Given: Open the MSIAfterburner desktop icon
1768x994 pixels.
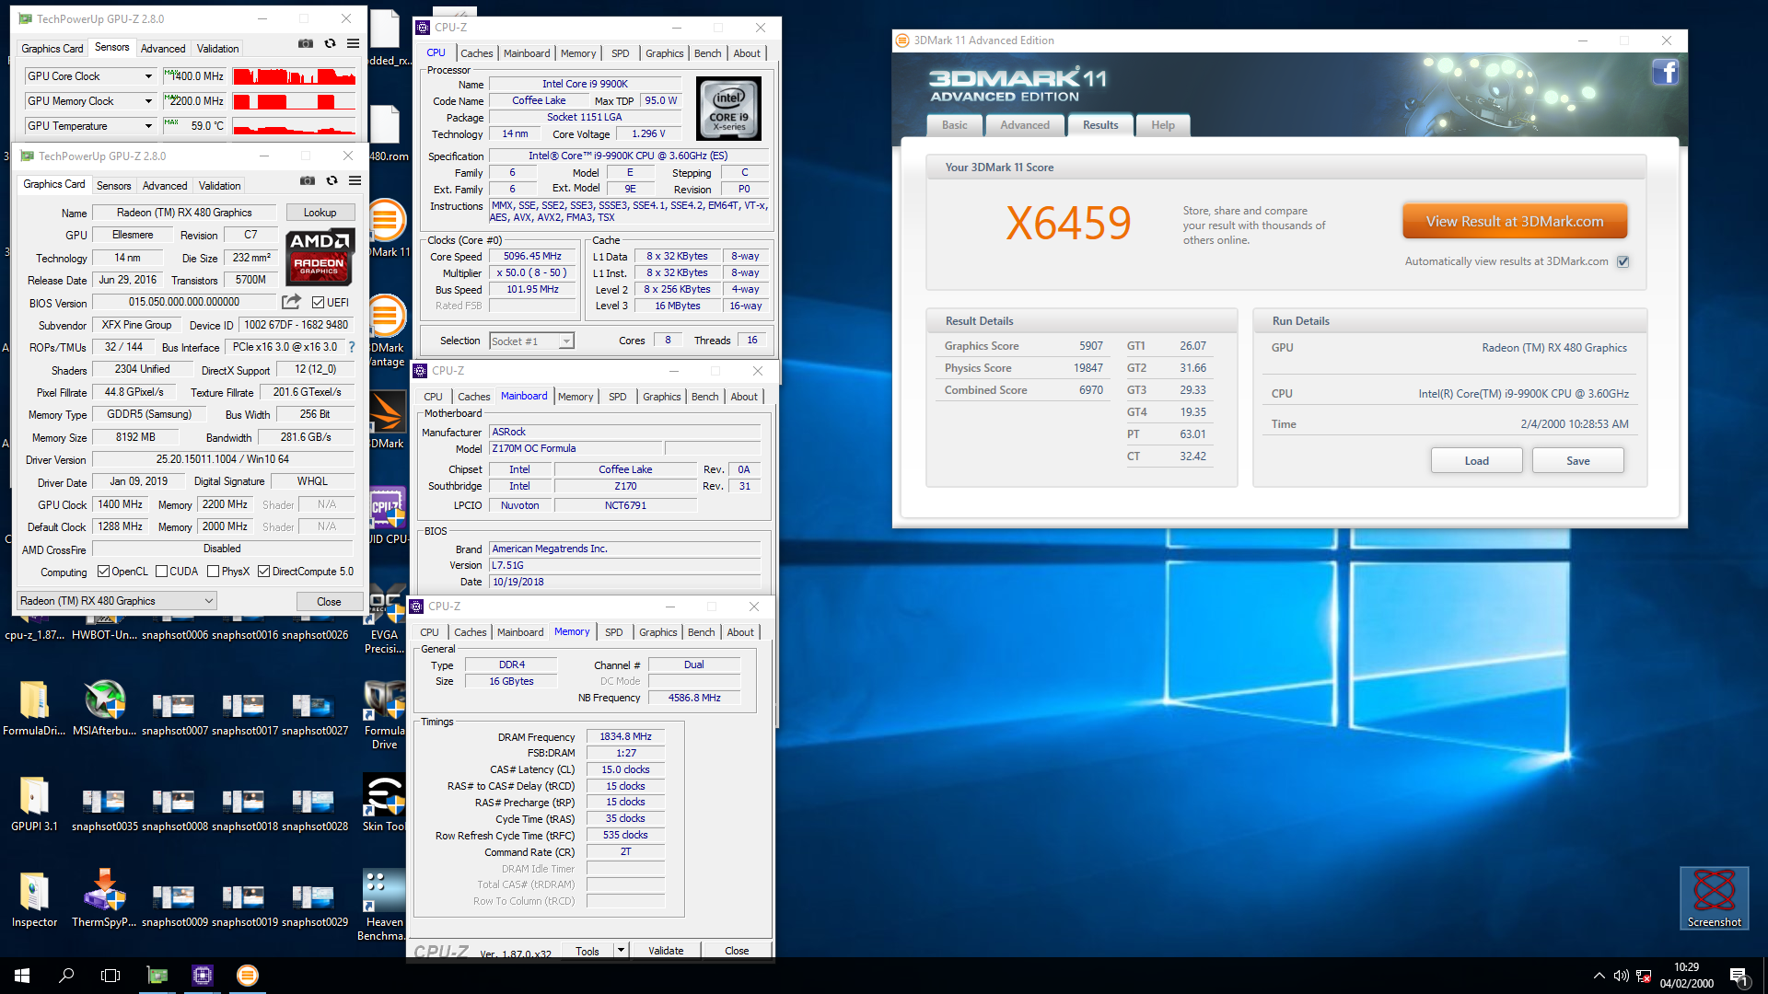Looking at the screenshot, I should click(x=104, y=708).
